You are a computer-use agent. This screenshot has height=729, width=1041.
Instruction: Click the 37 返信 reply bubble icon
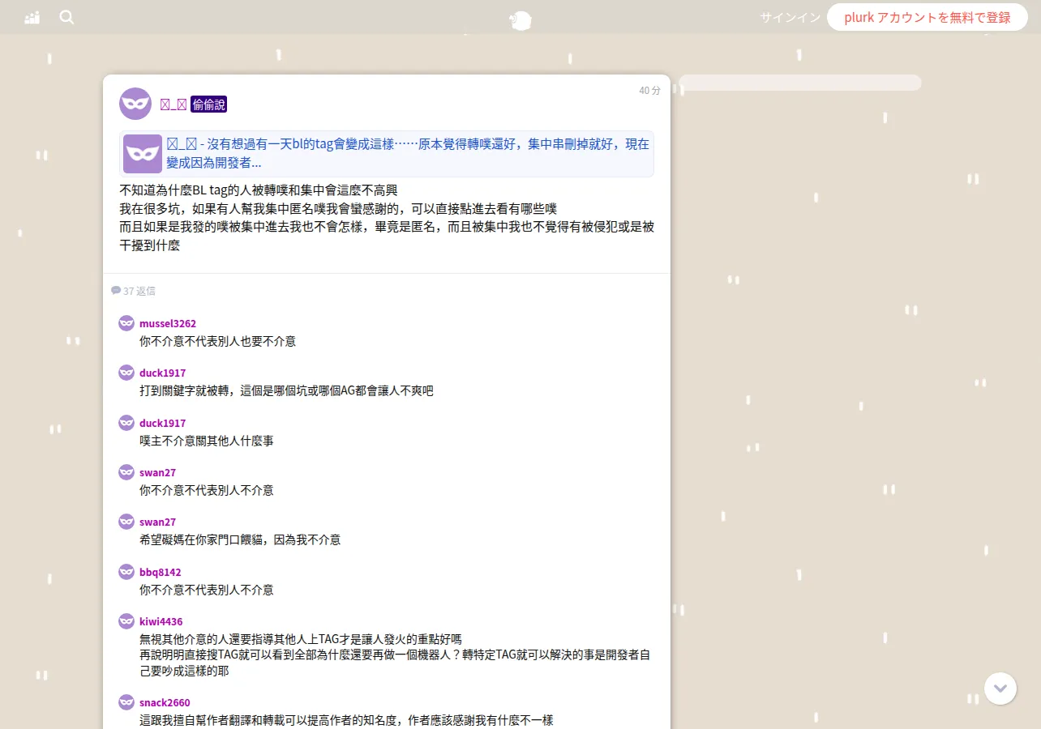pos(116,290)
